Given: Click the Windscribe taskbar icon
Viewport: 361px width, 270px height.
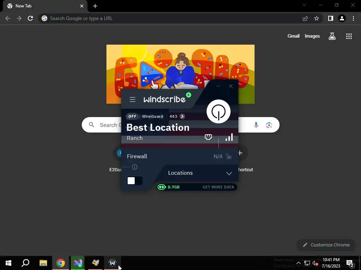Looking at the screenshot, I should (112, 263).
